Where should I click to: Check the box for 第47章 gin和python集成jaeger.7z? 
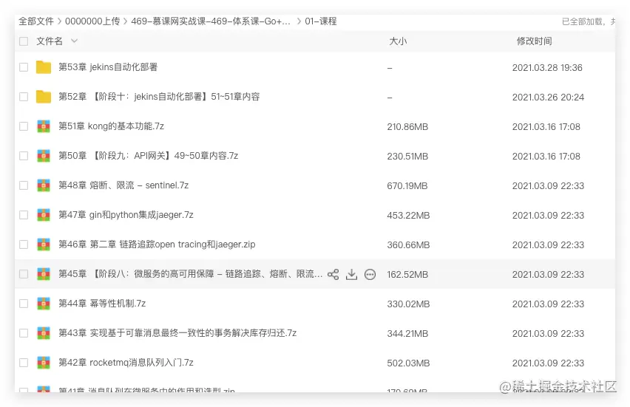click(24, 215)
